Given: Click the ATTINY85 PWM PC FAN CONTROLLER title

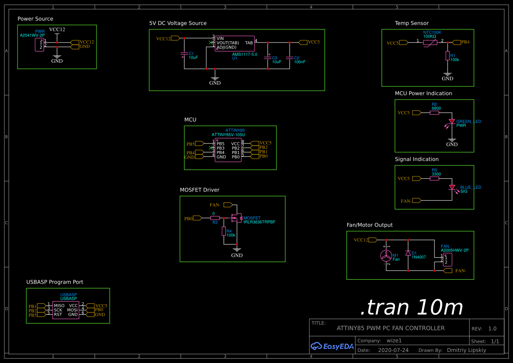Looking at the screenshot, I should (x=391, y=328).
